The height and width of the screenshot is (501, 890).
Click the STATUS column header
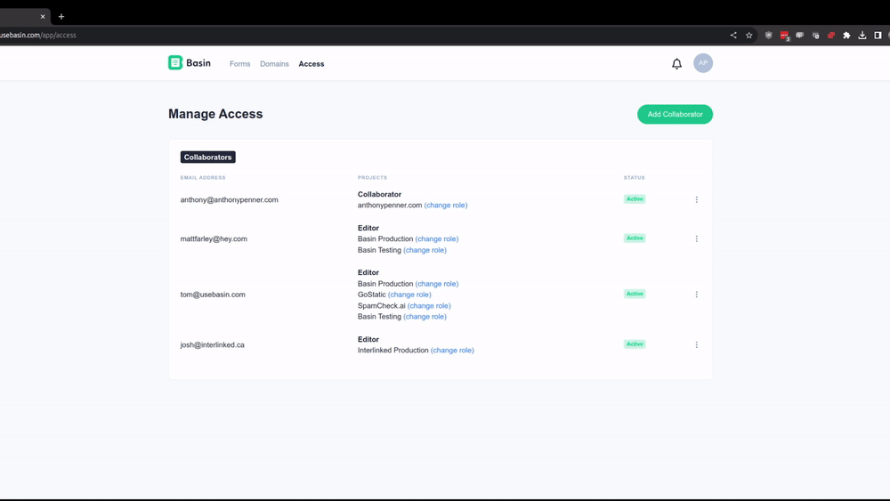(634, 178)
